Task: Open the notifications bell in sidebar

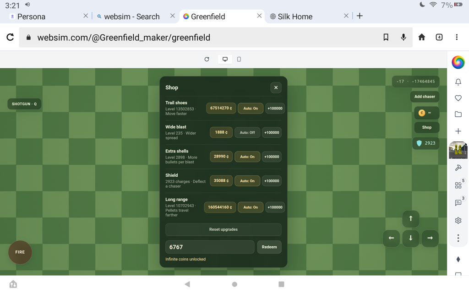Action: click(458, 82)
